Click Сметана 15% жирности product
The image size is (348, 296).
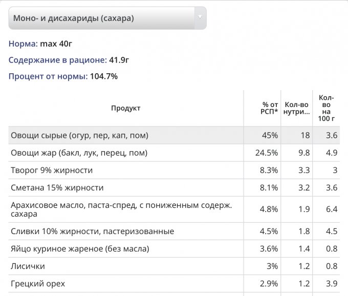click(57, 187)
